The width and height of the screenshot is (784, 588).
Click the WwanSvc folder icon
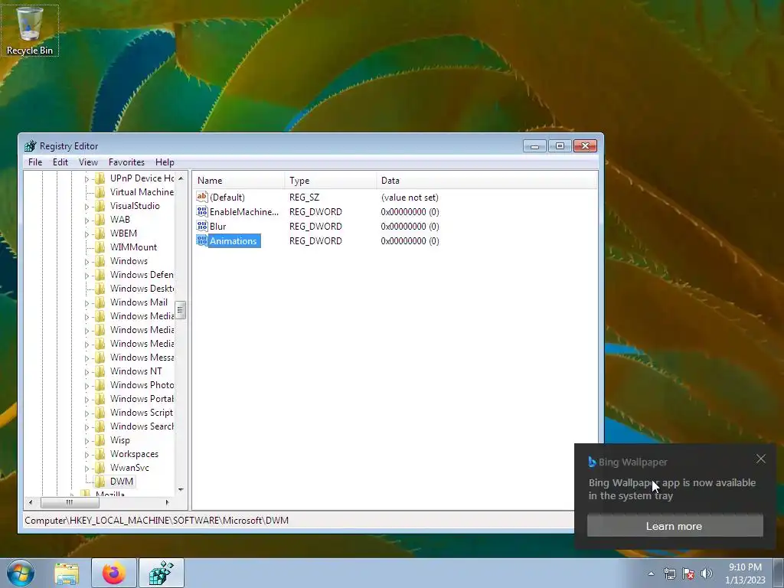(x=100, y=468)
